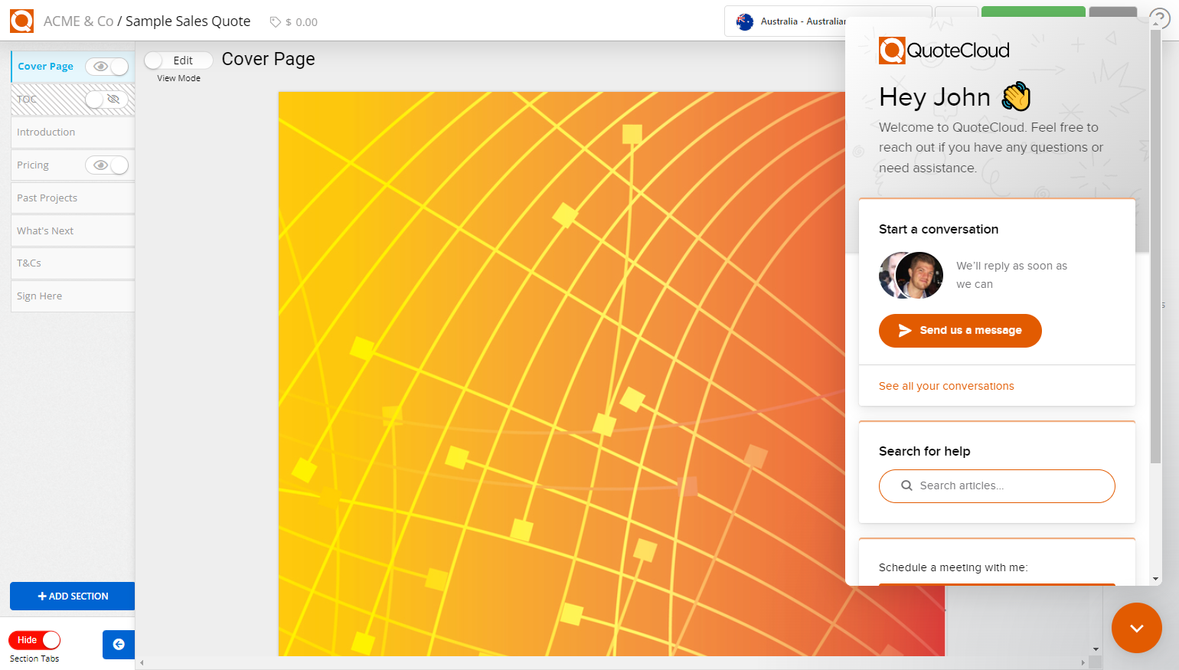Click the QuoteCloud logo in the chat widget
Image resolution: width=1179 pixels, height=670 pixels.
(x=944, y=51)
